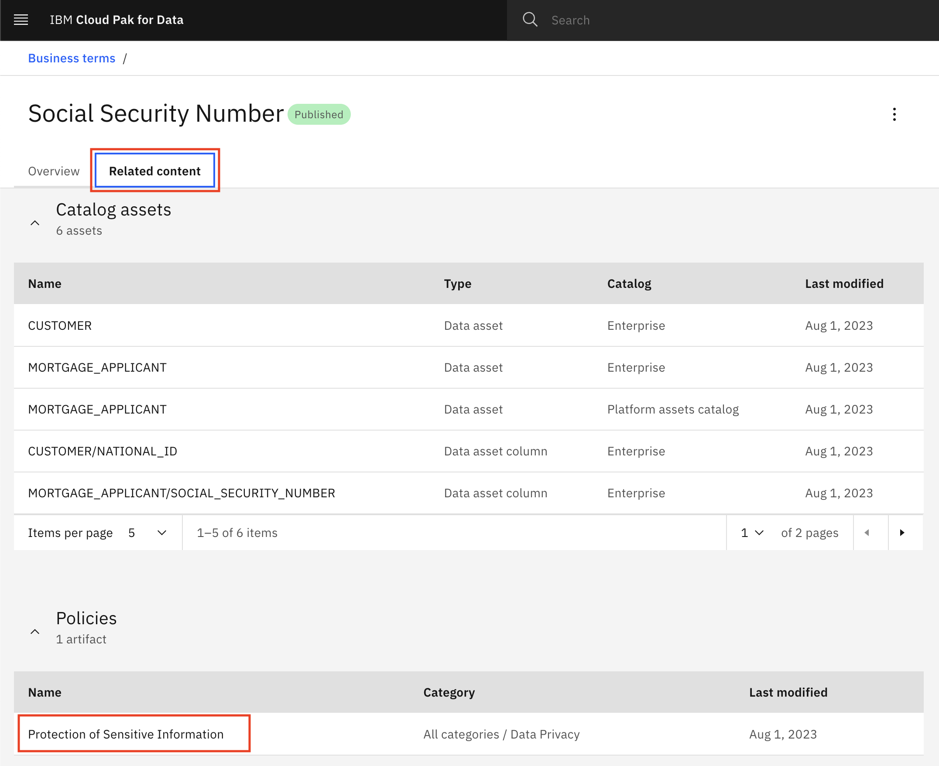Viewport: 939px width, 766px height.
Task: Click the catalog table Name column header
Action: pos(45,284)
